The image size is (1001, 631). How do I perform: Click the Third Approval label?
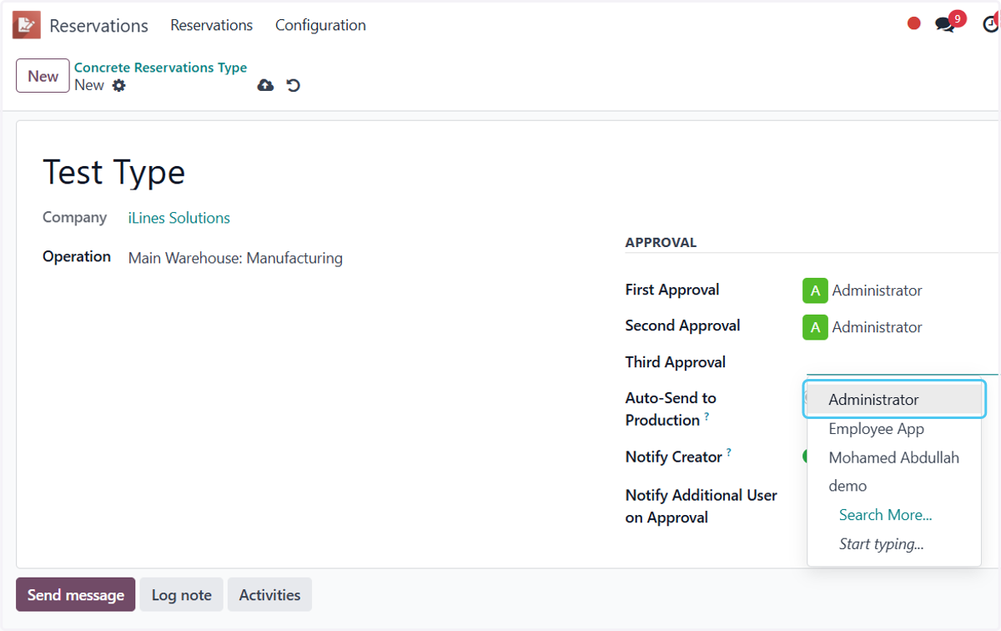[x=676, y=362]
